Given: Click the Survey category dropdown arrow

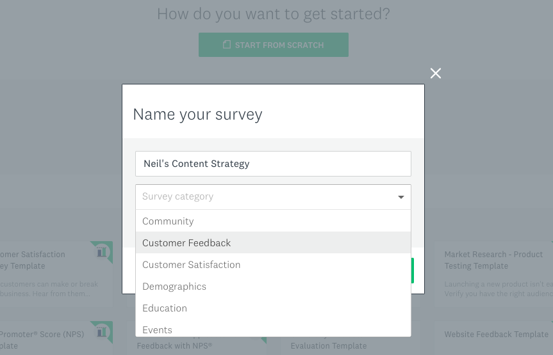Looking at the screenshot, I should click(400, 197).
